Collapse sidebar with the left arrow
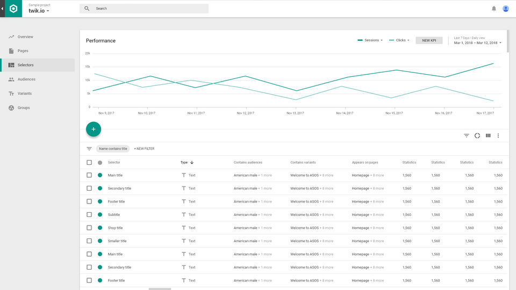Image resolution: width=516 pixels, height=290 pixels. click(2, 9)
